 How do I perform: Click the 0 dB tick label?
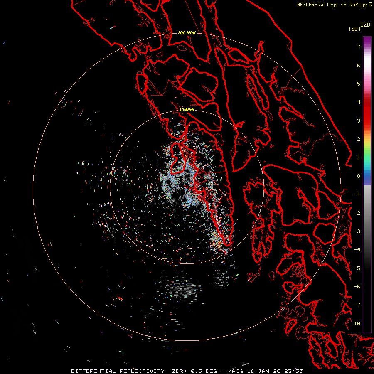[x=359, y=176]
